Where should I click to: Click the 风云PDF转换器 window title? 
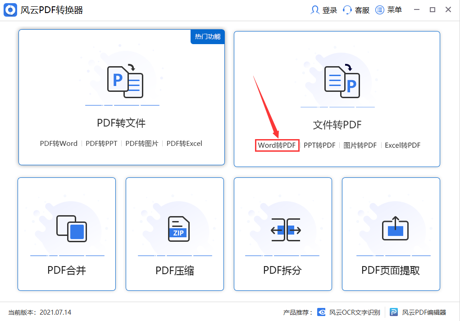[x=52, y=10]
